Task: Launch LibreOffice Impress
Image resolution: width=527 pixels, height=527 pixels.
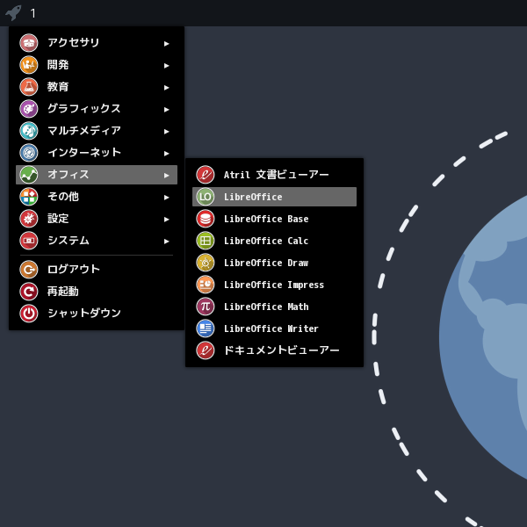Action: 274,285
